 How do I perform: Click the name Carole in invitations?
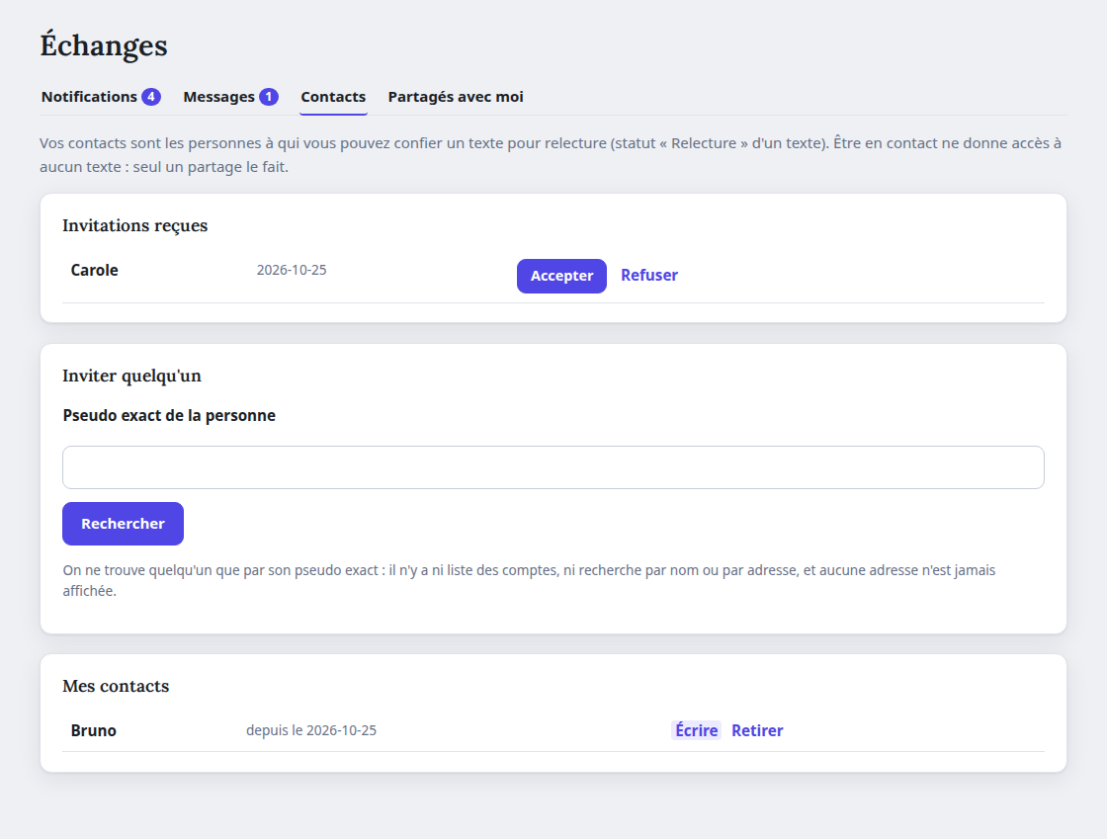[94, 270]
